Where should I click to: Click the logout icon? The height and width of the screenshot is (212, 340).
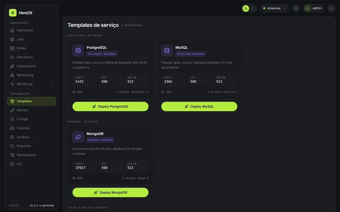pyautogui.click(x=331, y=8)
